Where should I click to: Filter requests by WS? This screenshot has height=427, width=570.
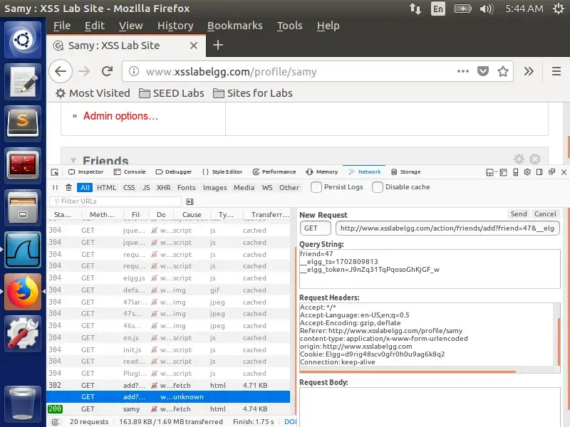pyautogui.click(x=267, y=187)
